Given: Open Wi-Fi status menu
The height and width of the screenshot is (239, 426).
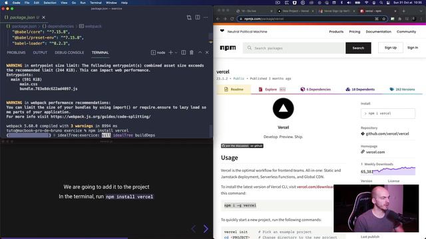Looking at the screenshot, I should [x=366, y=3].
